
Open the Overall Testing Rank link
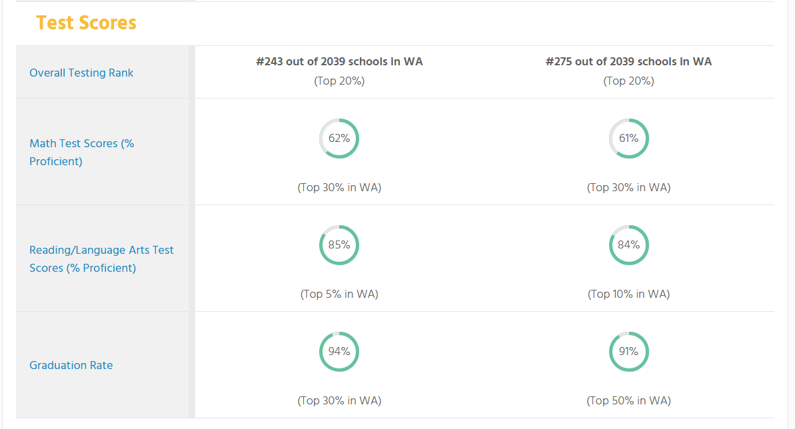coord(81,73)
